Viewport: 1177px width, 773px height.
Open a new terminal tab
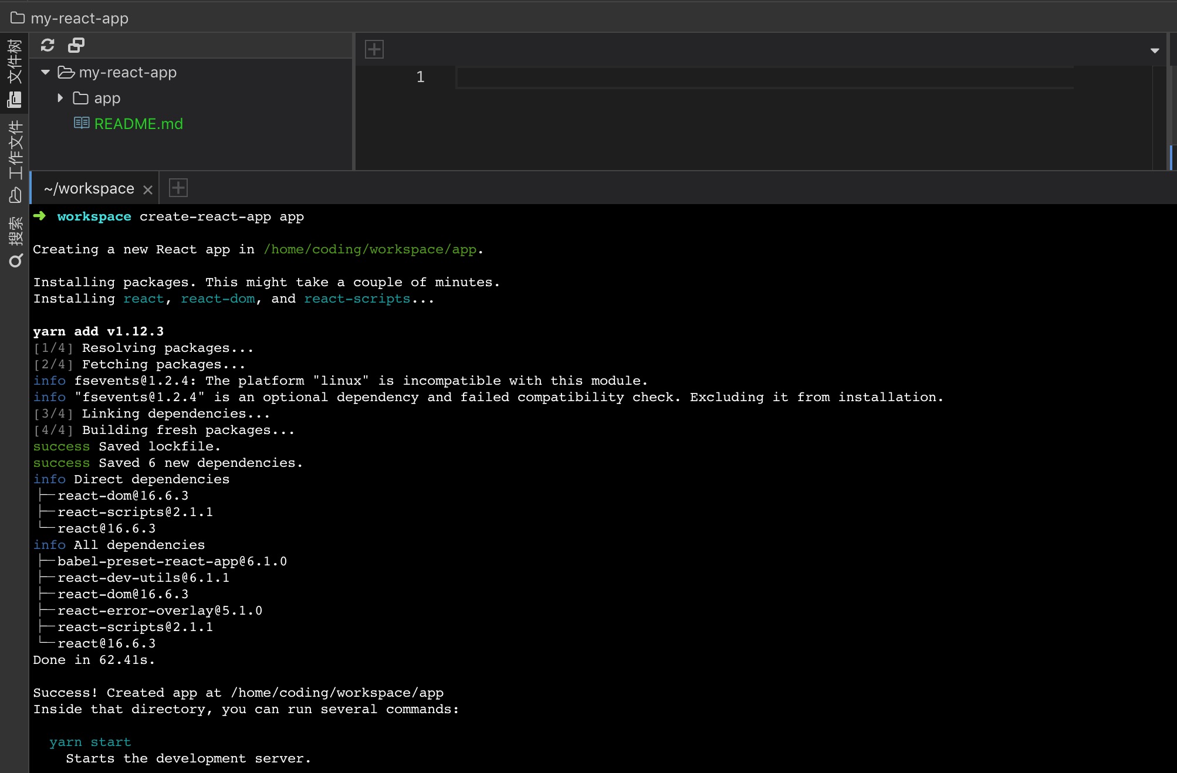(x=178, y=188)
